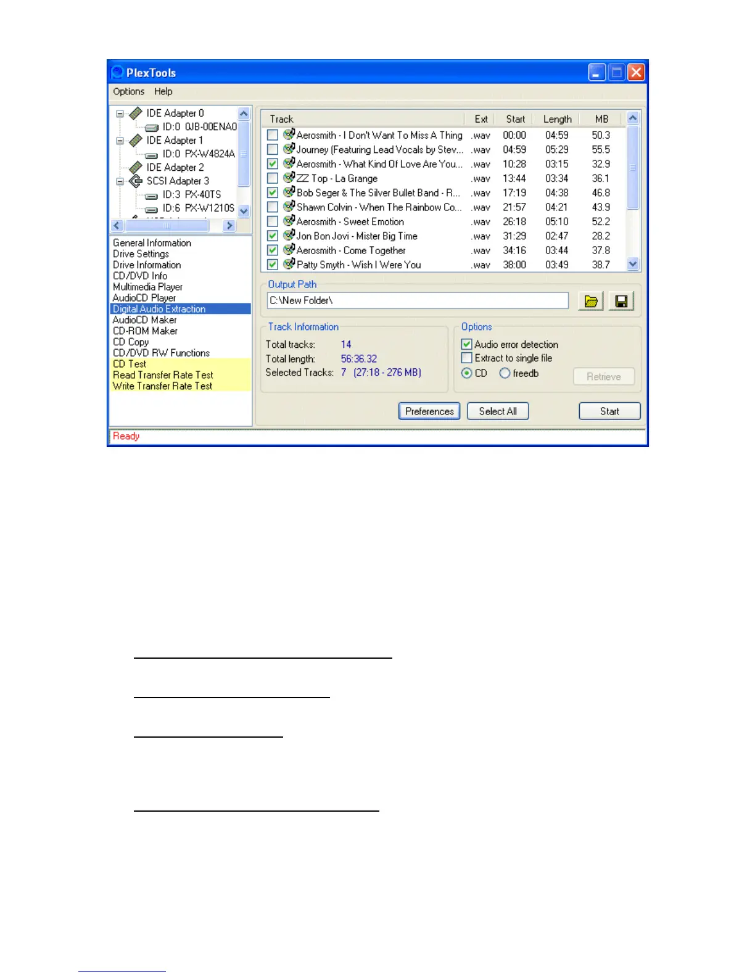Click the Output Path input field
755x977 pixels.
coord(418,300)
